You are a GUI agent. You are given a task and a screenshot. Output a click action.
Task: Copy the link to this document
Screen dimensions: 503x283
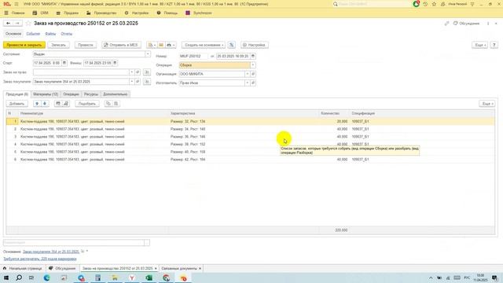(446, 24)
